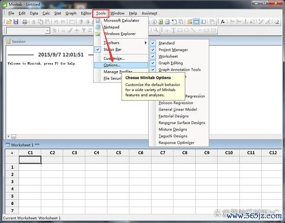
Task: Click the Microsoft Calculator menu icon
Action: point(98,20)
